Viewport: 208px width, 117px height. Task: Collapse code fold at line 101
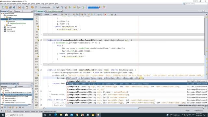point(41,40)
